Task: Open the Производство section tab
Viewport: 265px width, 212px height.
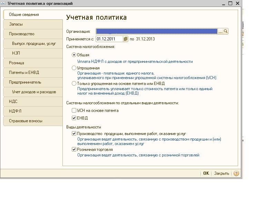Action: tap(33, 34)
